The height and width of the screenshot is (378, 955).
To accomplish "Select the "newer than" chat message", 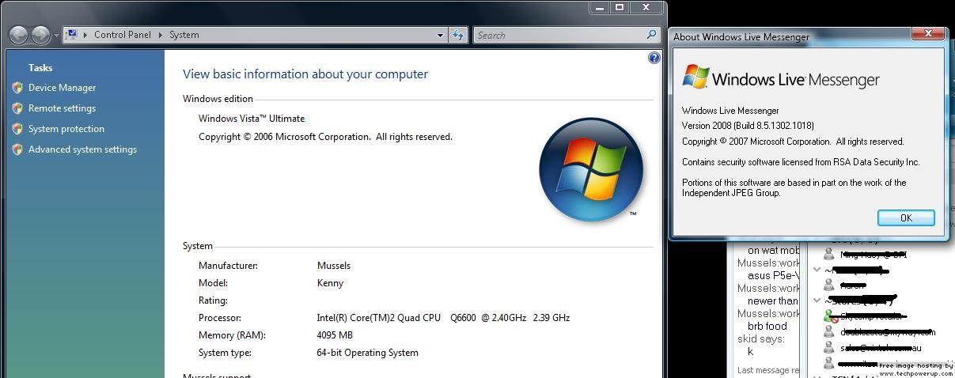I will 773,301.
